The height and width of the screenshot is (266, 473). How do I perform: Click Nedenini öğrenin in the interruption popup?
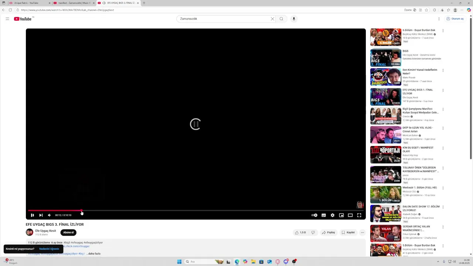pos(49,249)
